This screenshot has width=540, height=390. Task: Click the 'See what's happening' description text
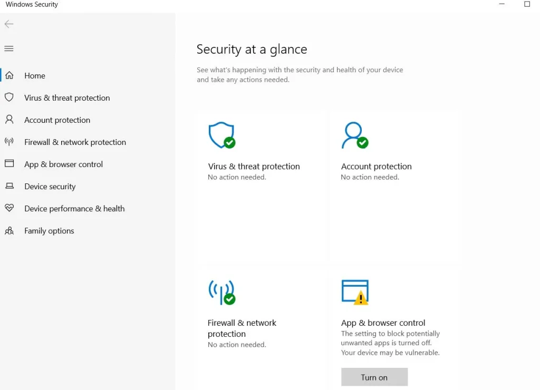pyautogui.click(x=300, y=74)
